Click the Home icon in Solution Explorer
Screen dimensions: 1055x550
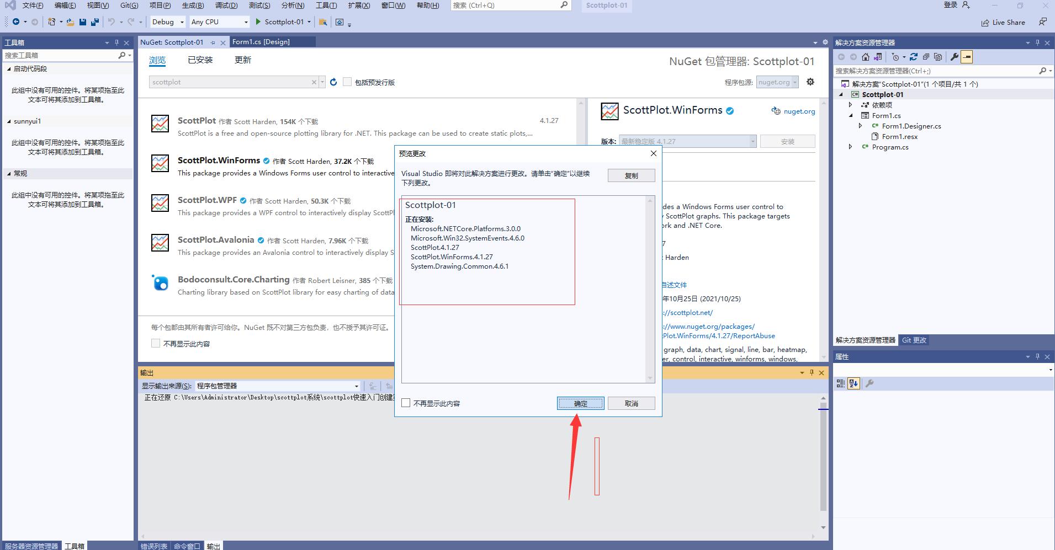(x=866, y=57)
